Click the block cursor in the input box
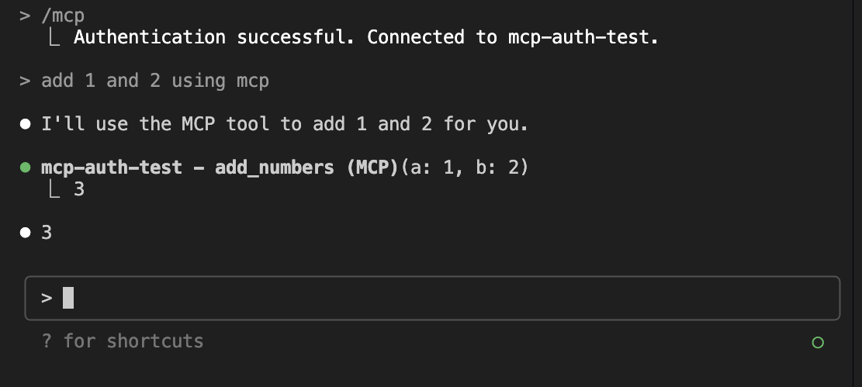 pyautogui.click(x=68, y=298)
